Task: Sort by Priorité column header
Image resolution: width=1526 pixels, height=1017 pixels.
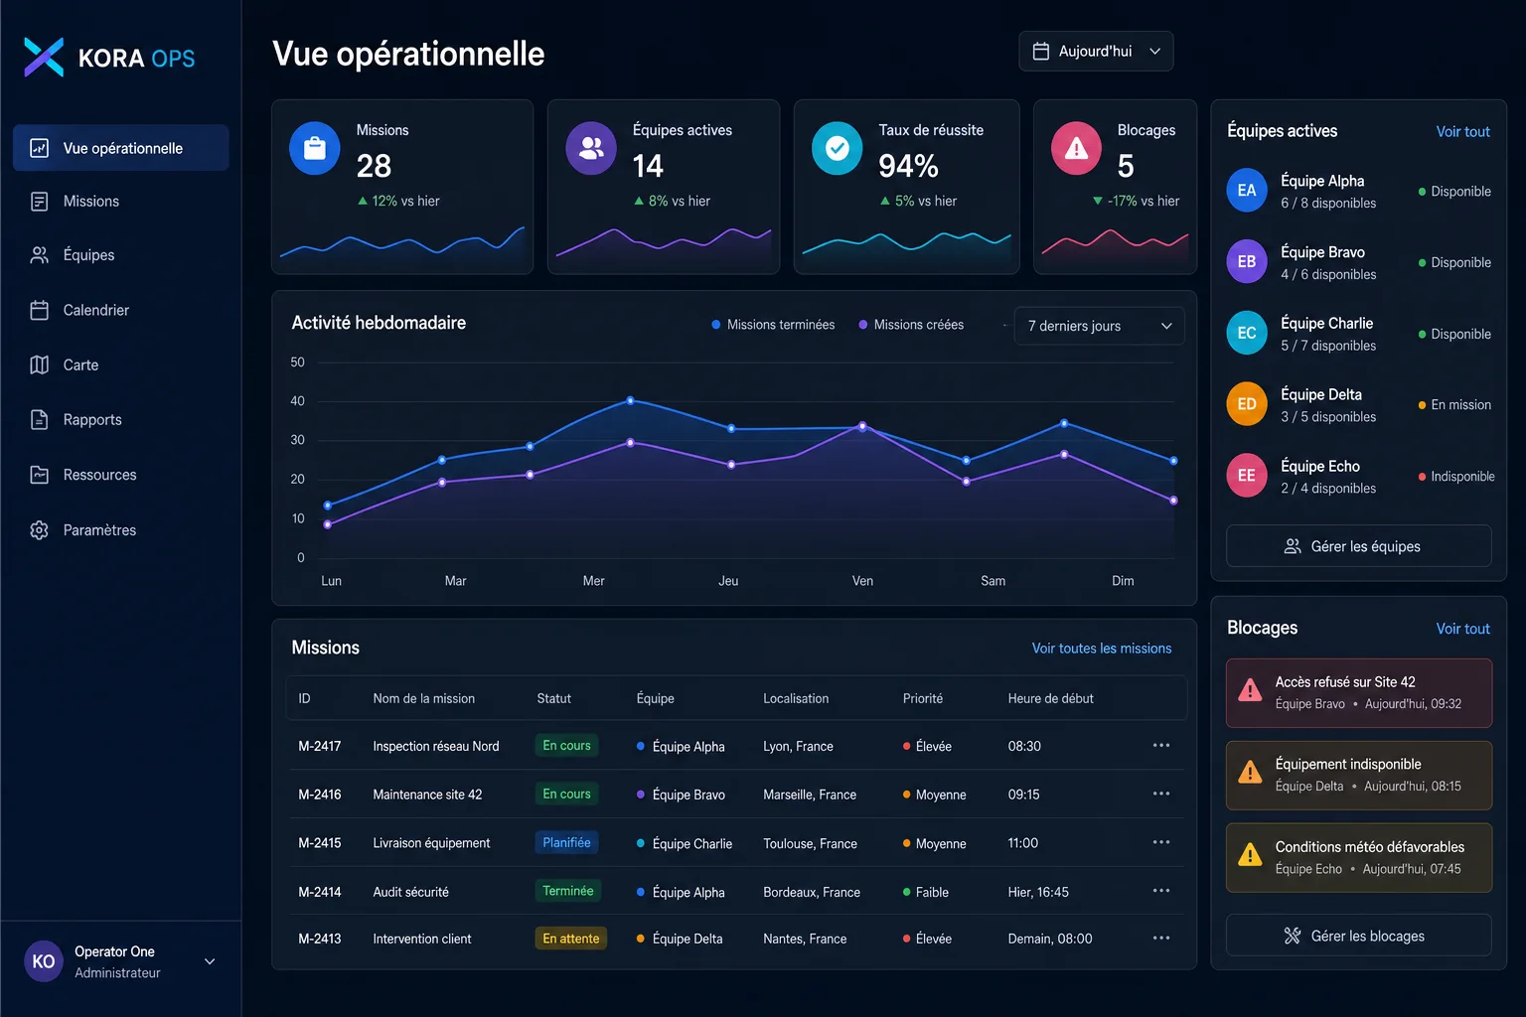Action: coord(922,698)
